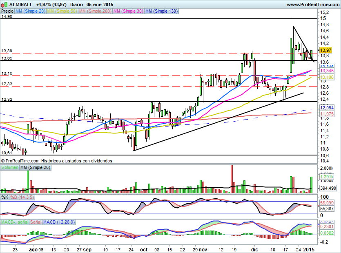Select the MM (Simple 130) legend
This screenshot has width=341, height=253.
(x=161, y=11)
